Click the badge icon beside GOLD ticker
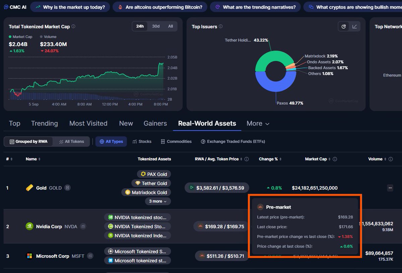This screenshot has width=402, height=273. tap(67, 188)
